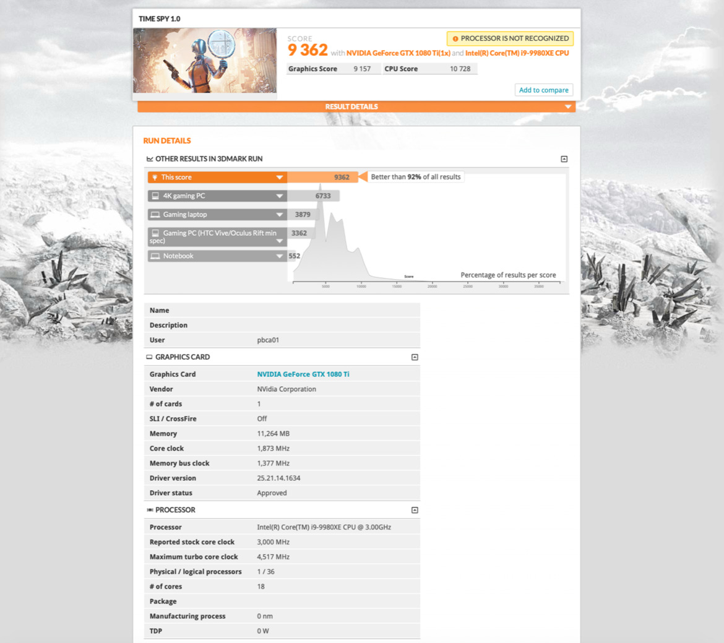The height and width of the screenshot is (643, 724).
Task: Open the Gaming PC HTC Vive/Oculus dropdown arrow
Action: point(279,241)
